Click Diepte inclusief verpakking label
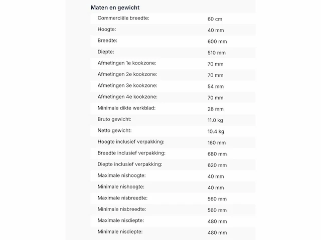 coord(130,164)
